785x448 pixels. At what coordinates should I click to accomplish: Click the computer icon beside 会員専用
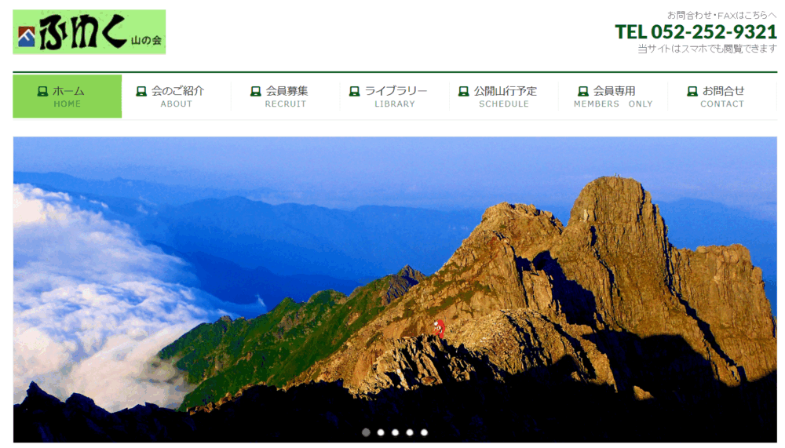pos(582,91)
